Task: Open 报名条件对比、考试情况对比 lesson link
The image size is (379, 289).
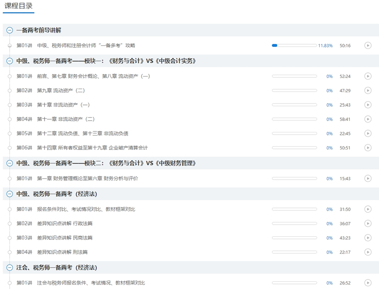Action: (86, 209)
